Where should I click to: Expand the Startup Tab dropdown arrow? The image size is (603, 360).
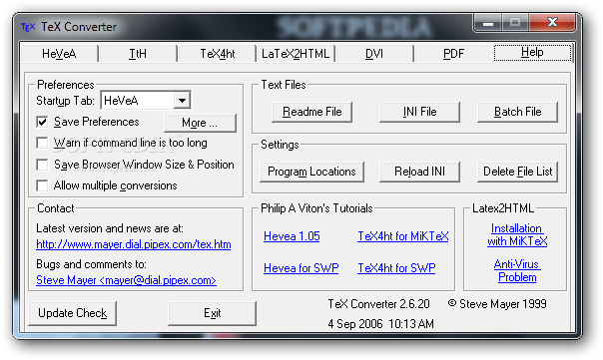click(x=182, y=101)
